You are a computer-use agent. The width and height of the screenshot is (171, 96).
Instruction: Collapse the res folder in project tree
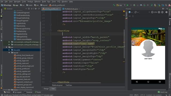tap(6, 47)
